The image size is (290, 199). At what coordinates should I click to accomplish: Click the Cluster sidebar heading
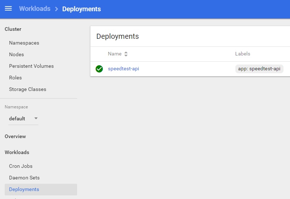coord(13,29)
